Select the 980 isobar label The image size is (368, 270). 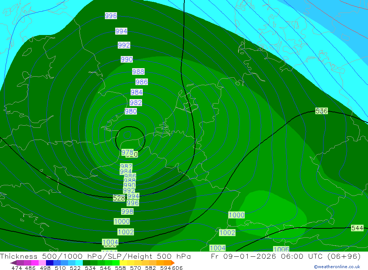point(131,111)
